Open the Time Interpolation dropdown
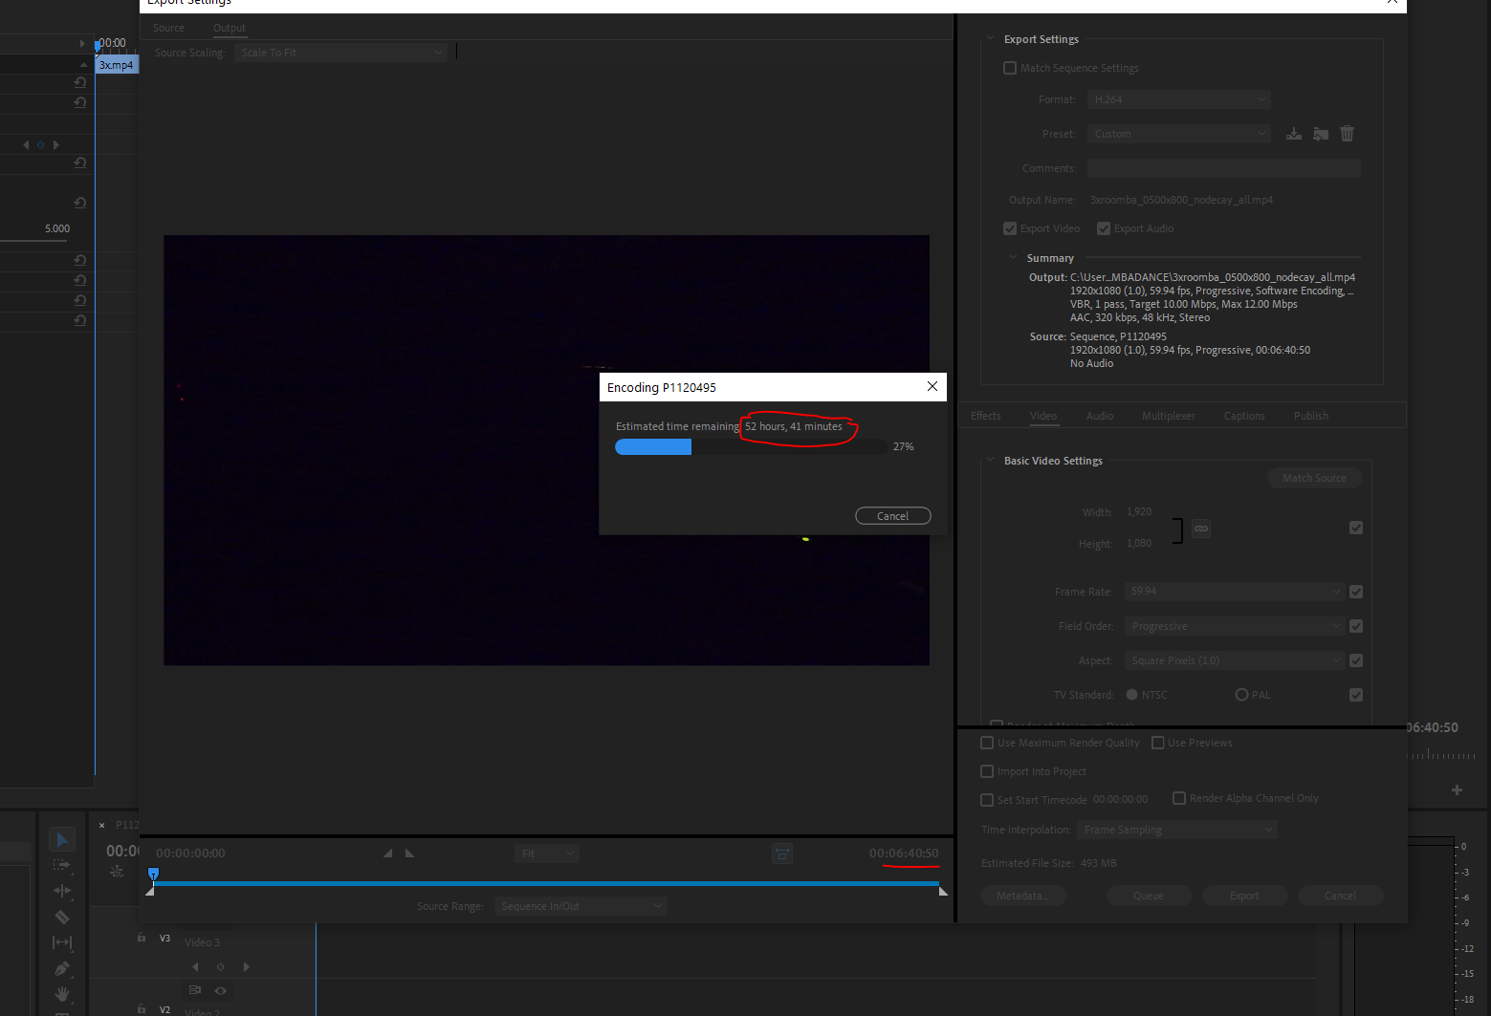 click(1176, 830)
